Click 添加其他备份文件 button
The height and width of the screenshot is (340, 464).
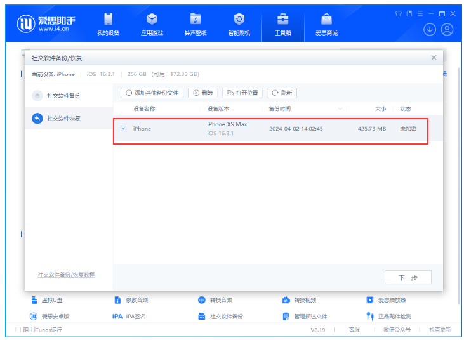(152, 93)
